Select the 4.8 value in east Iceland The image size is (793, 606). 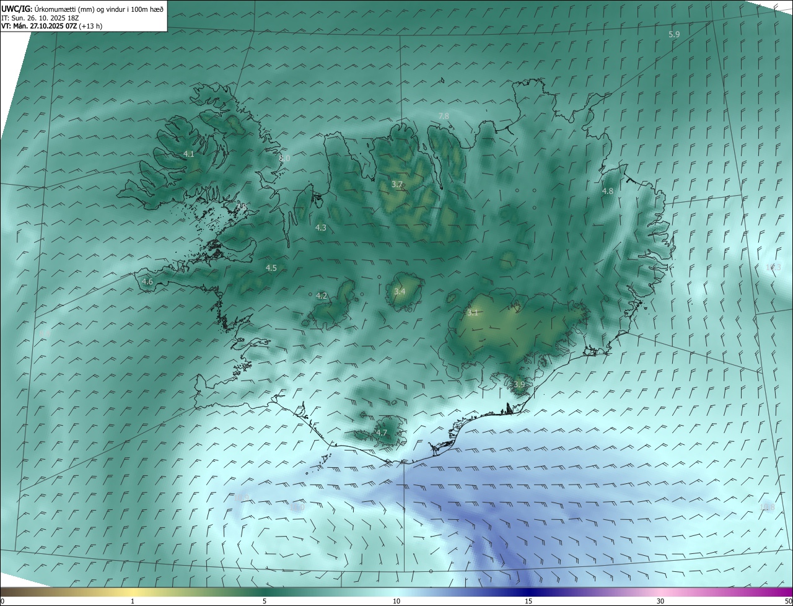point(608,191)
